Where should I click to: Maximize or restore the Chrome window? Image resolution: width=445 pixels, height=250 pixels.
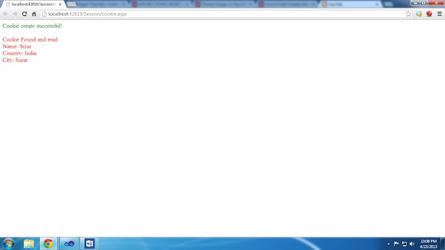423,3
